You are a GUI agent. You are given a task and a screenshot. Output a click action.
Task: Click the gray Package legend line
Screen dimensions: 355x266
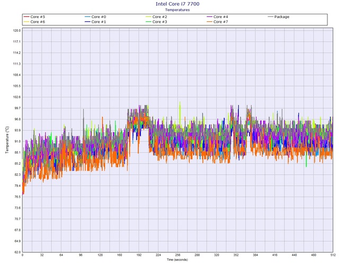[x=270, y=17]
